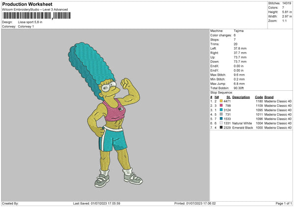294x207 pixels.
Task: Click the 'Code' column header
Action: (x=259, y=97)
